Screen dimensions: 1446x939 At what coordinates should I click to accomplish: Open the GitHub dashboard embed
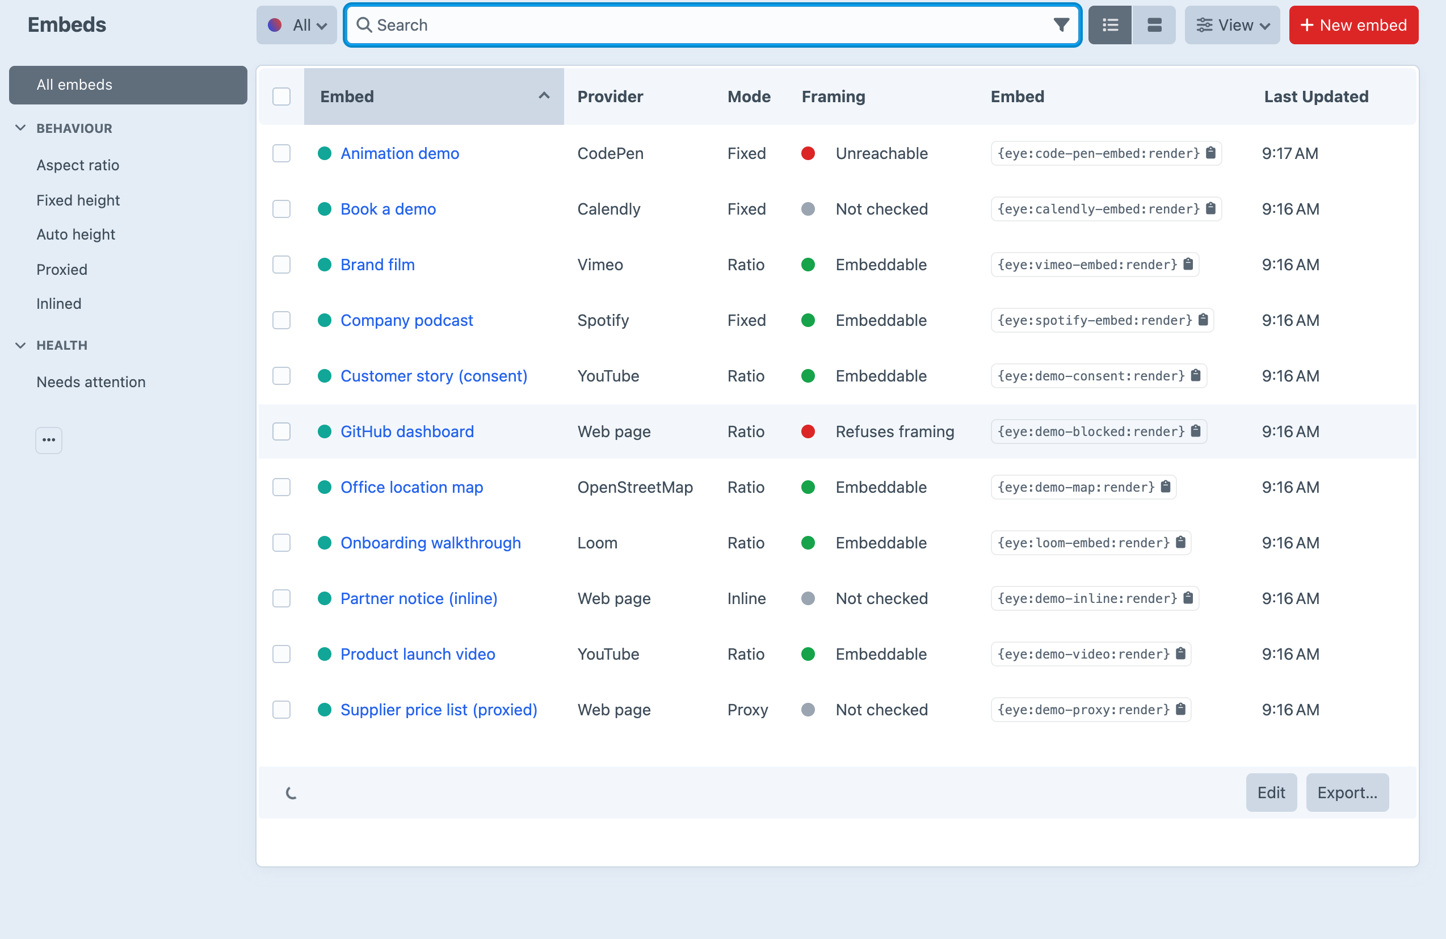pos(407,431)
